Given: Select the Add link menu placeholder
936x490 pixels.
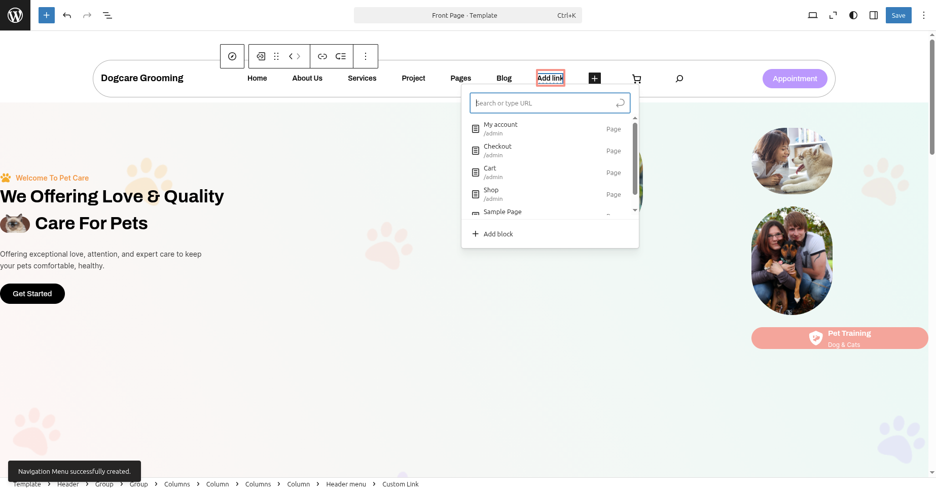Looking at the screenshot, I should click(x=550, y=78).
